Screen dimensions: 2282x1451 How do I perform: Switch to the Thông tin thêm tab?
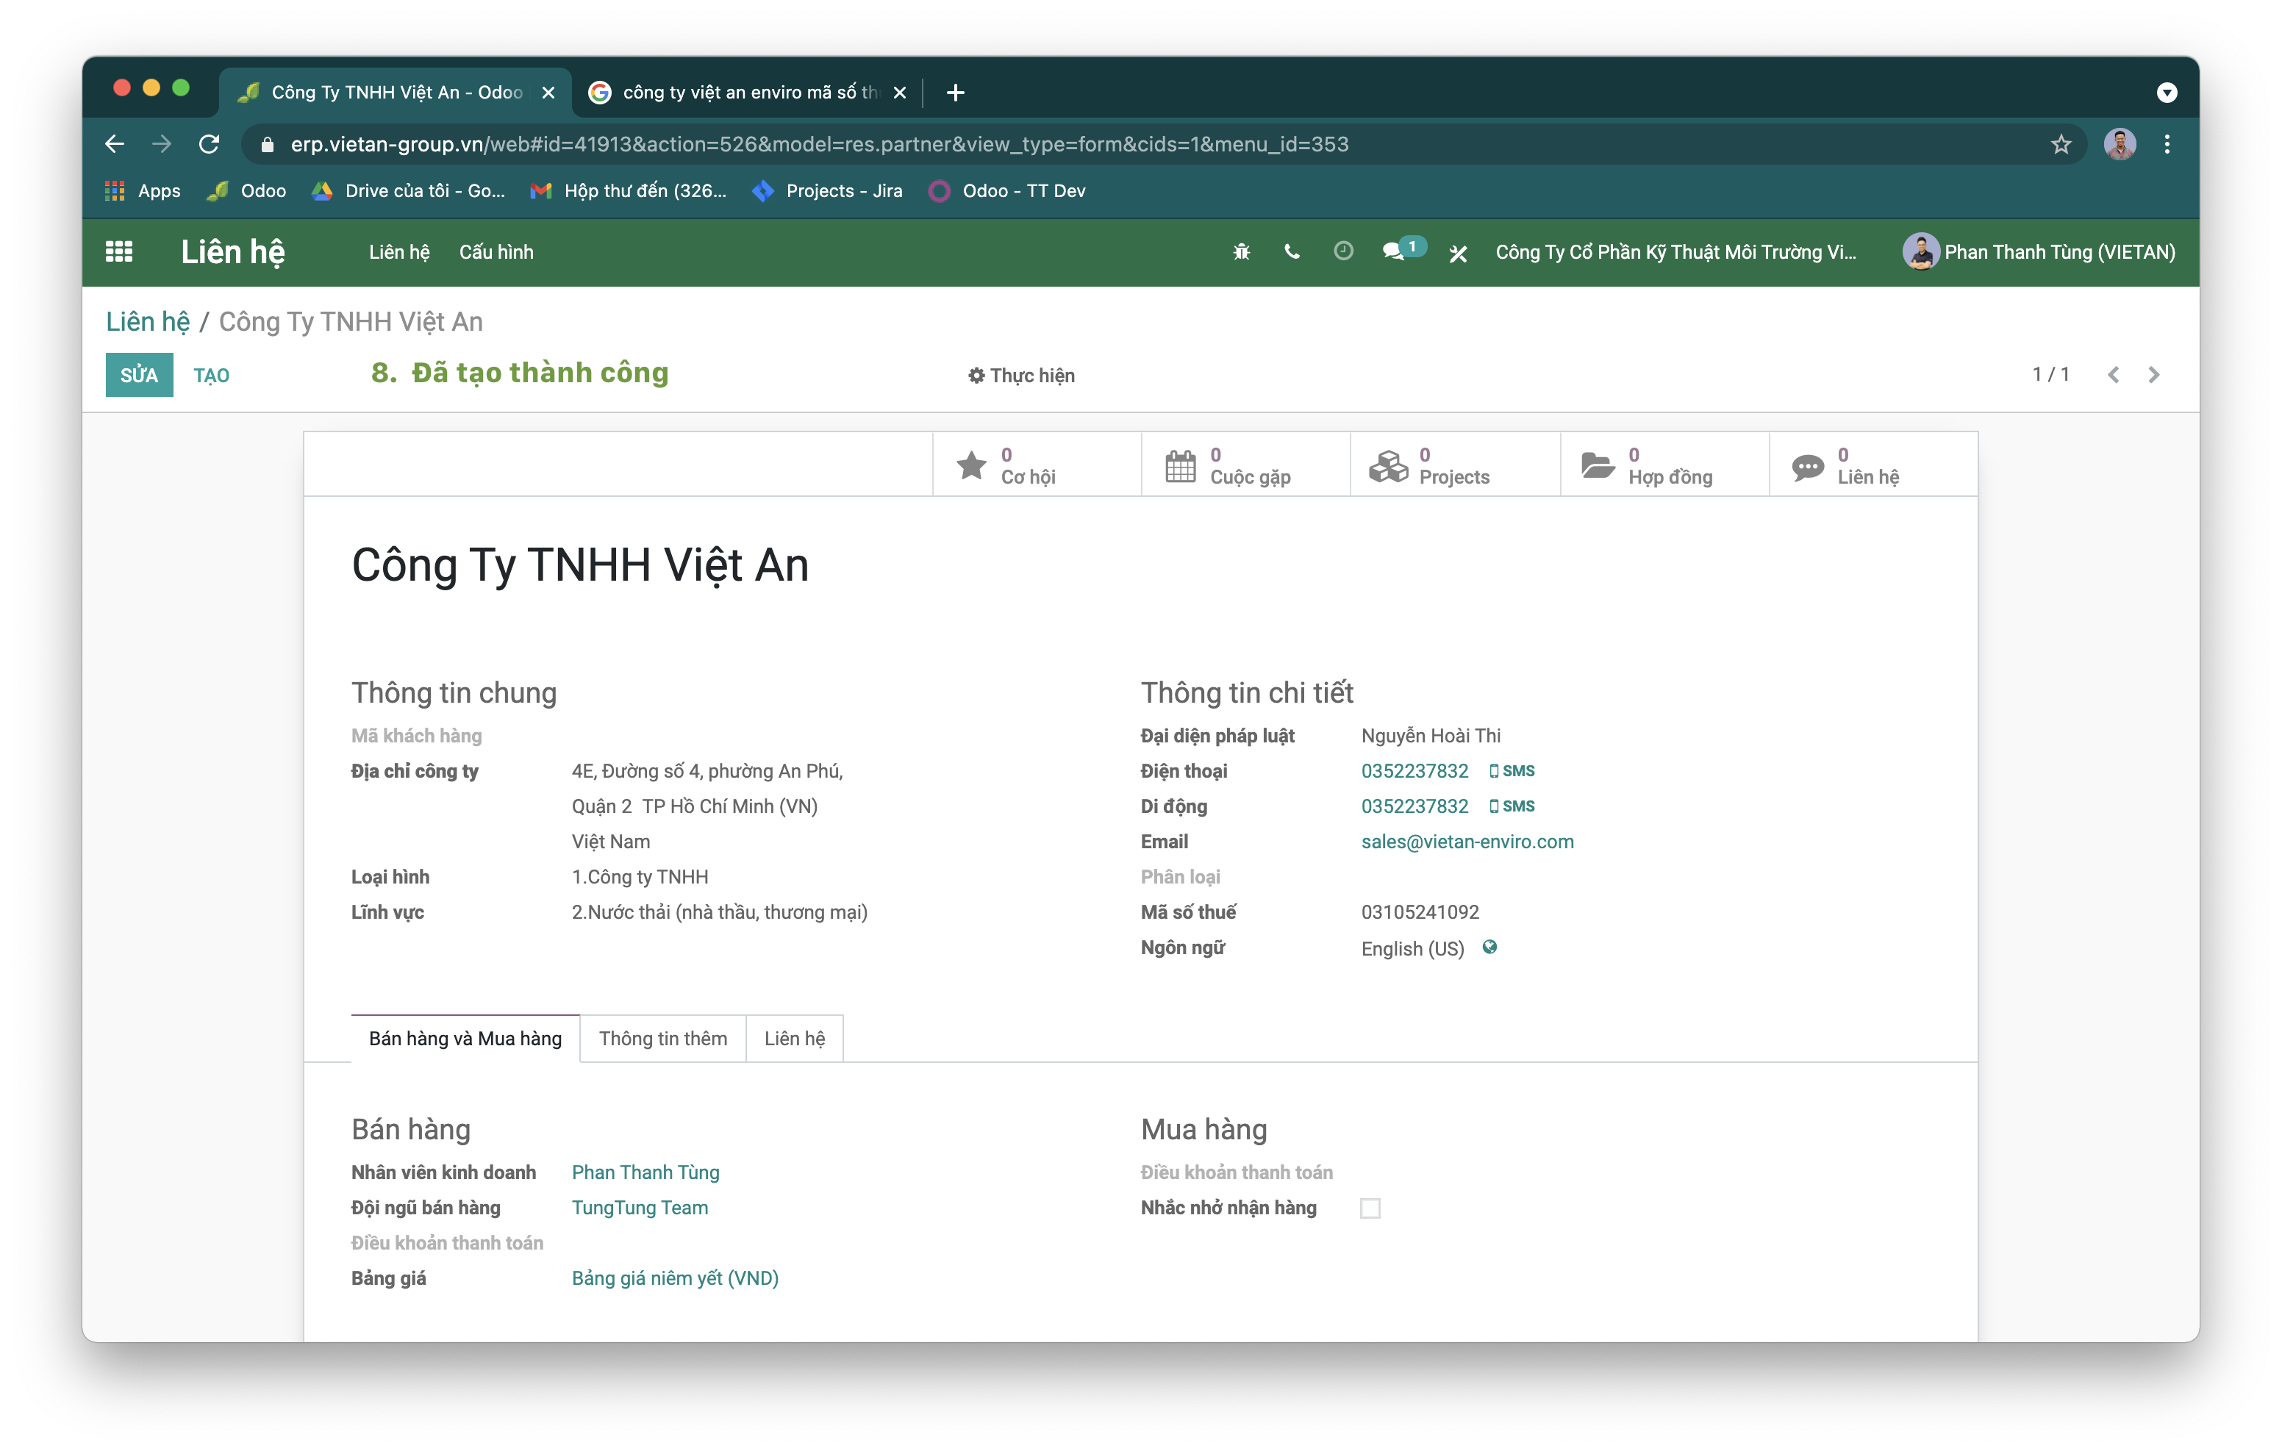click(662, 1038)
